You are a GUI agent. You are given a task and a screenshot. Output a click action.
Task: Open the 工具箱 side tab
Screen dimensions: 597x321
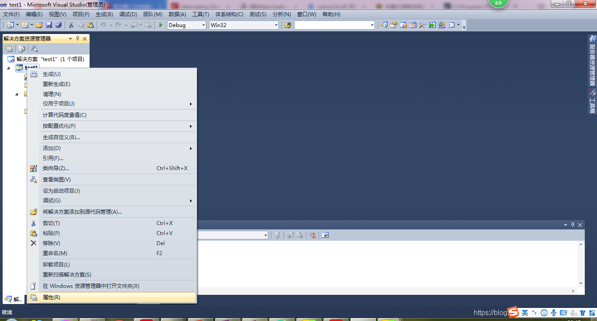click(x=592, y=102)
